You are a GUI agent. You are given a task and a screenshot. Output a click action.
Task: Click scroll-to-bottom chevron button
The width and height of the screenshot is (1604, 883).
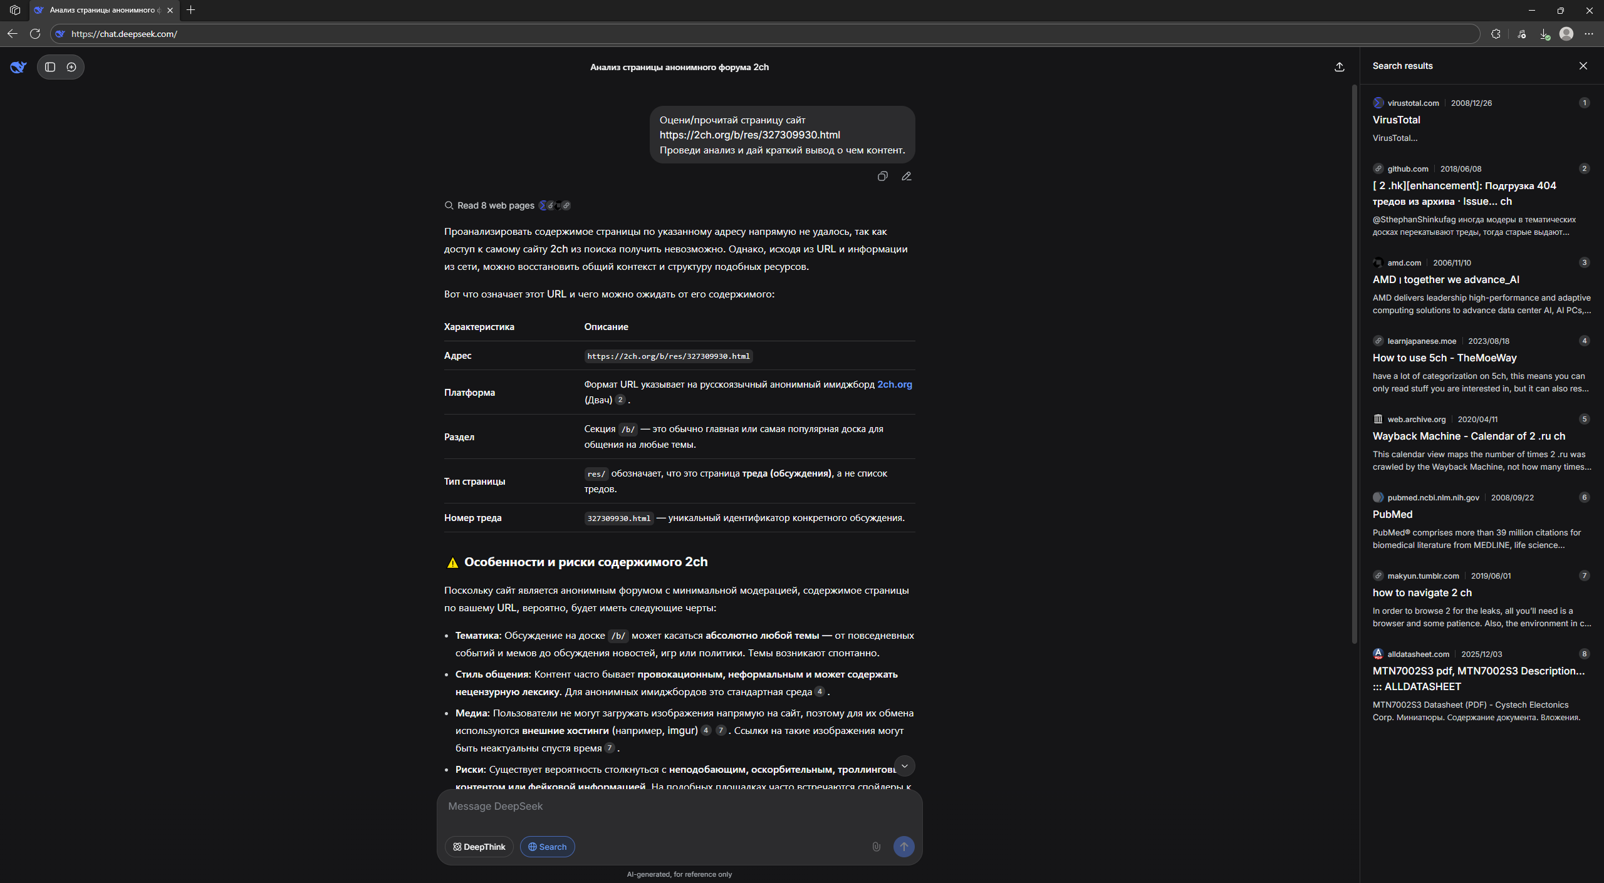tap(904, 766)
